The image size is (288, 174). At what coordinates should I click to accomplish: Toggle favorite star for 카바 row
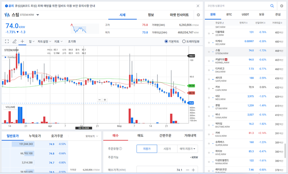[209, 134]
